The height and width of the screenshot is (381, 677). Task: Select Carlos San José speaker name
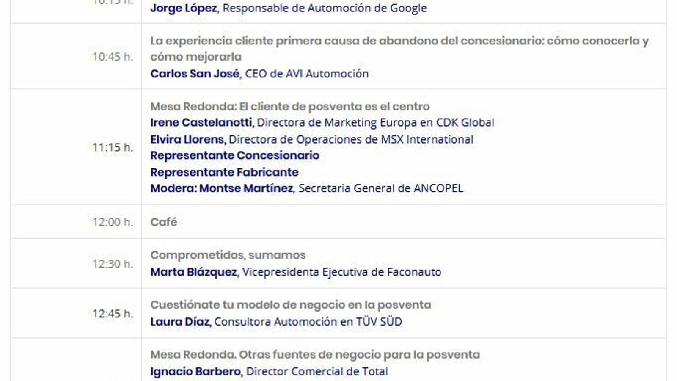[x=195, y=73]
